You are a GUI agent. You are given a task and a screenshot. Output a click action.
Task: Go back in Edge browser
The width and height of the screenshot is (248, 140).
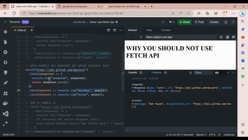5,13
